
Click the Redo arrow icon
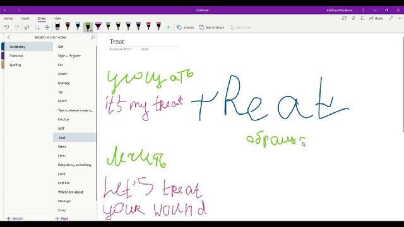coord(17,27)
